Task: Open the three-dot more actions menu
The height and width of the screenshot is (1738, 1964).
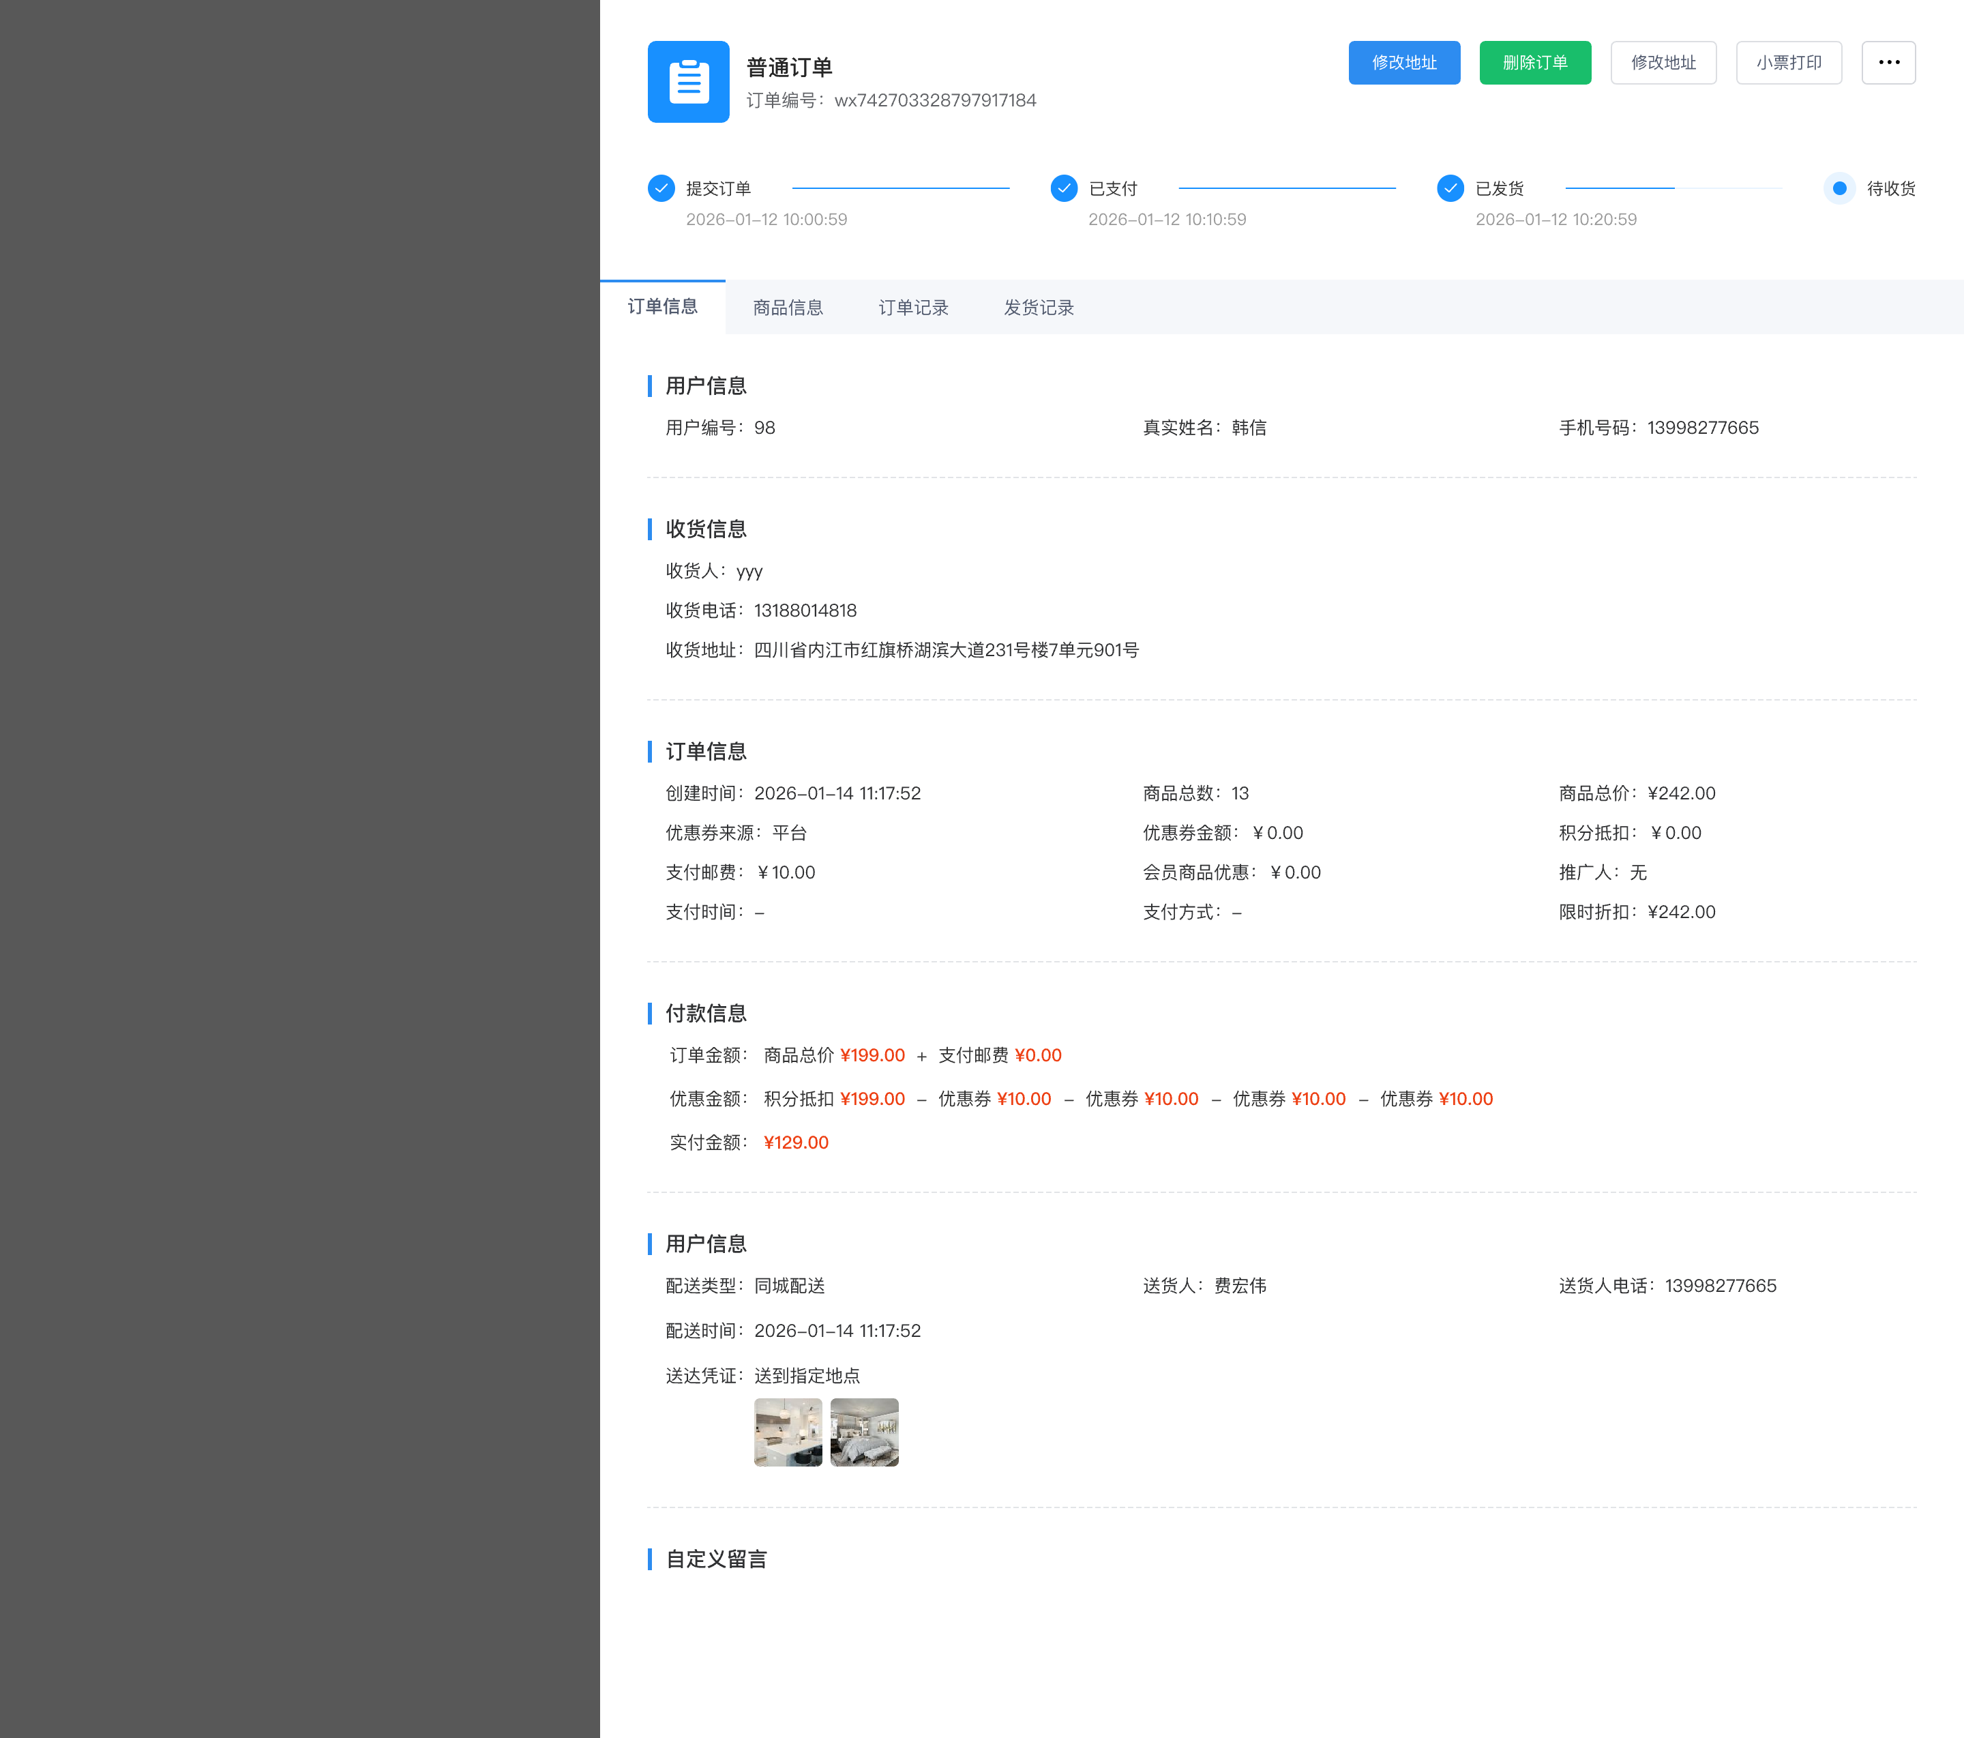Action: [x=1888, y=63]
